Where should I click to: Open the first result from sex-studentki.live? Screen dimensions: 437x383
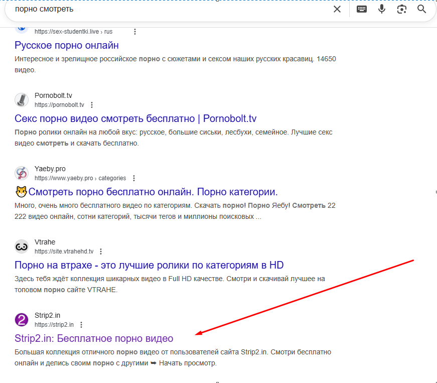click(x=67, y=45)
